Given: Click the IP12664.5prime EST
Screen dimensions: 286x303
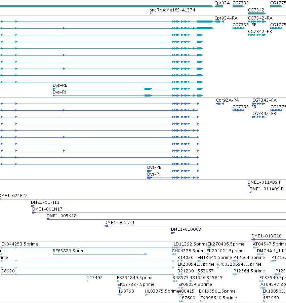Looking at the screenshot, I should point(235,261).
